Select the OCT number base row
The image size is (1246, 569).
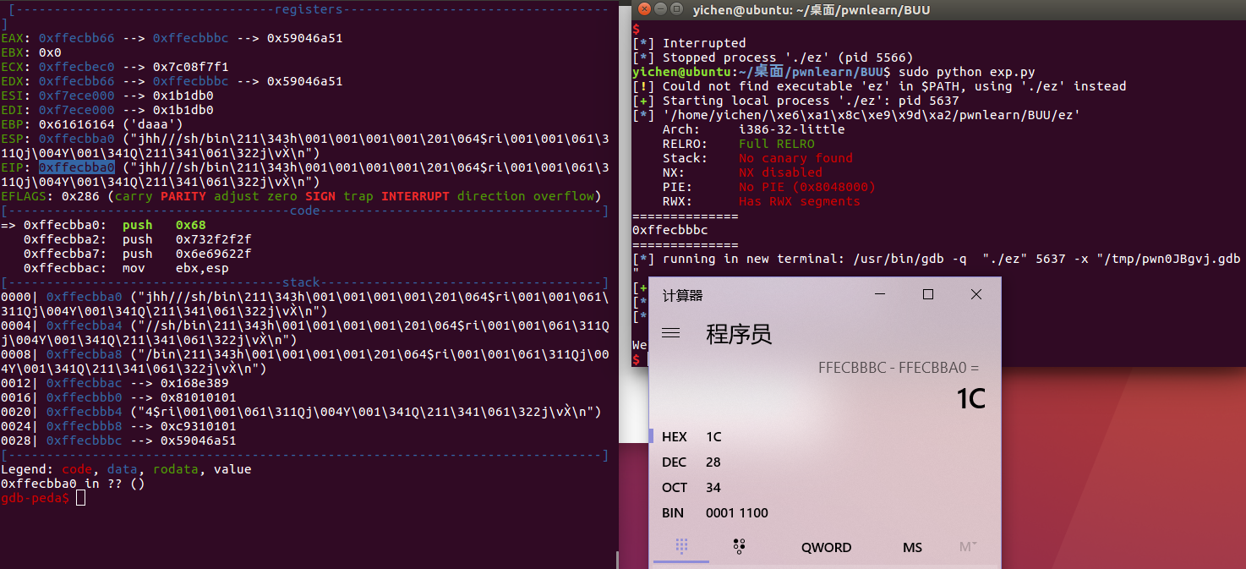click(x=824, y=487)
